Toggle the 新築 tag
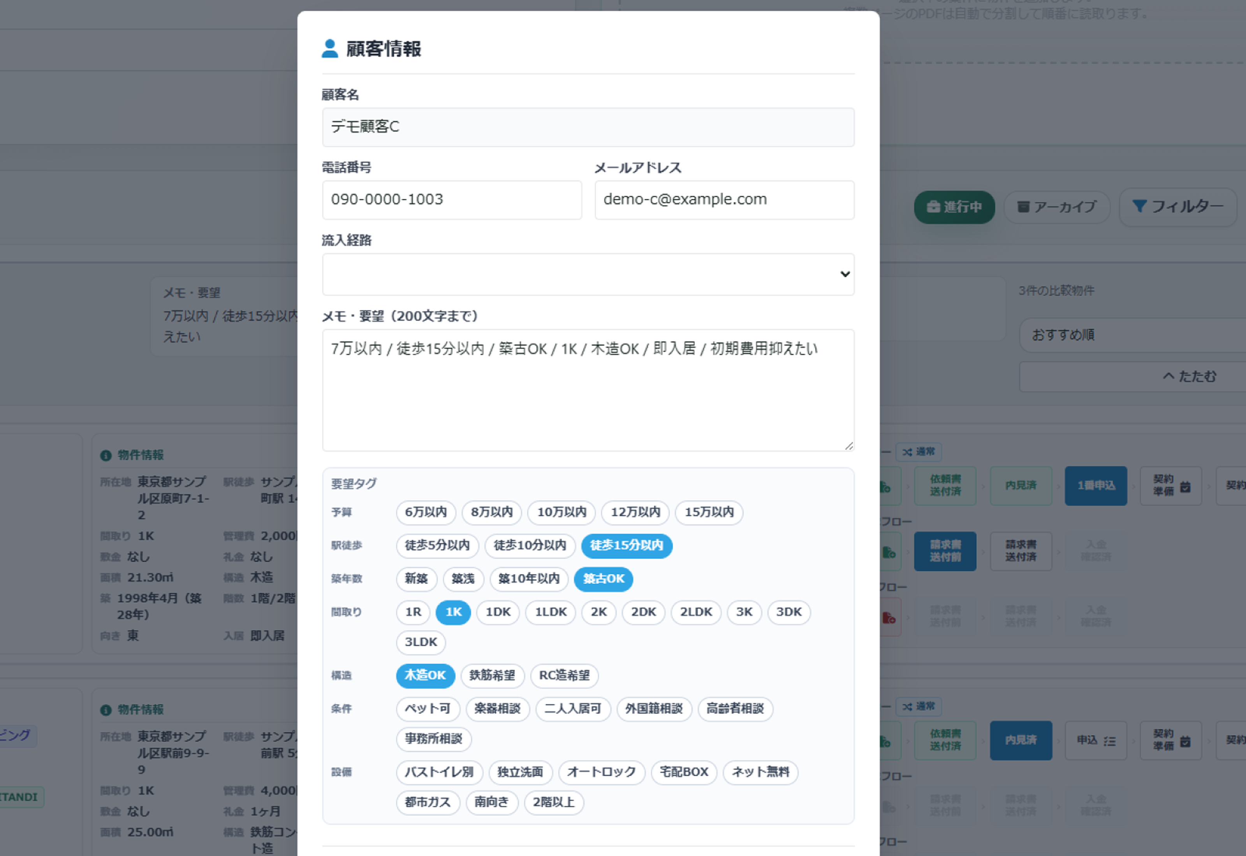 coord(416,579)
